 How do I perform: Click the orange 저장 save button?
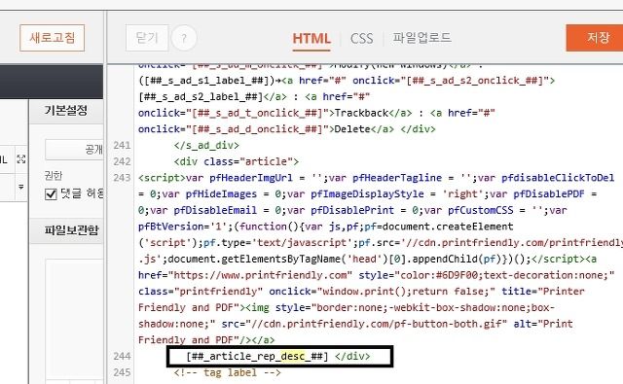595,38
